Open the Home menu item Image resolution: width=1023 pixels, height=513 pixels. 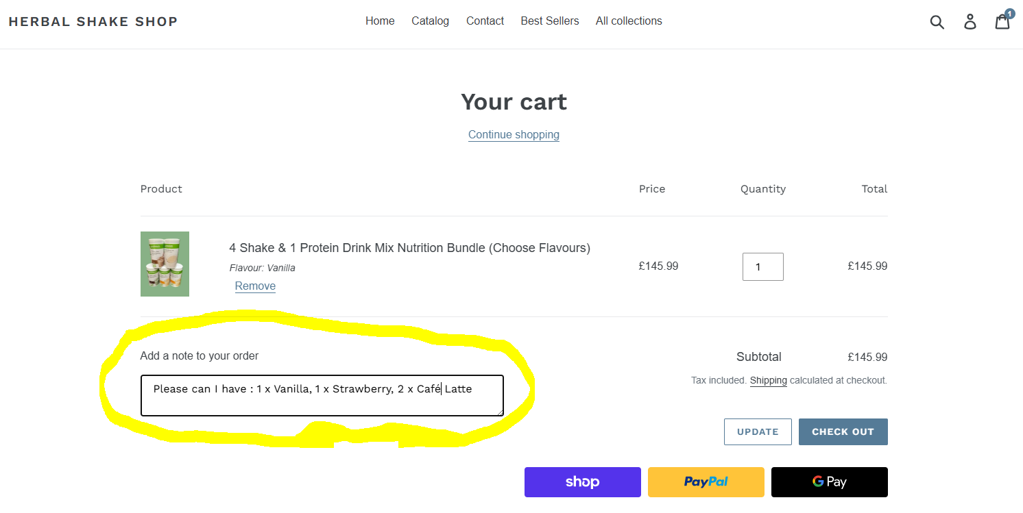click(380, 21)
